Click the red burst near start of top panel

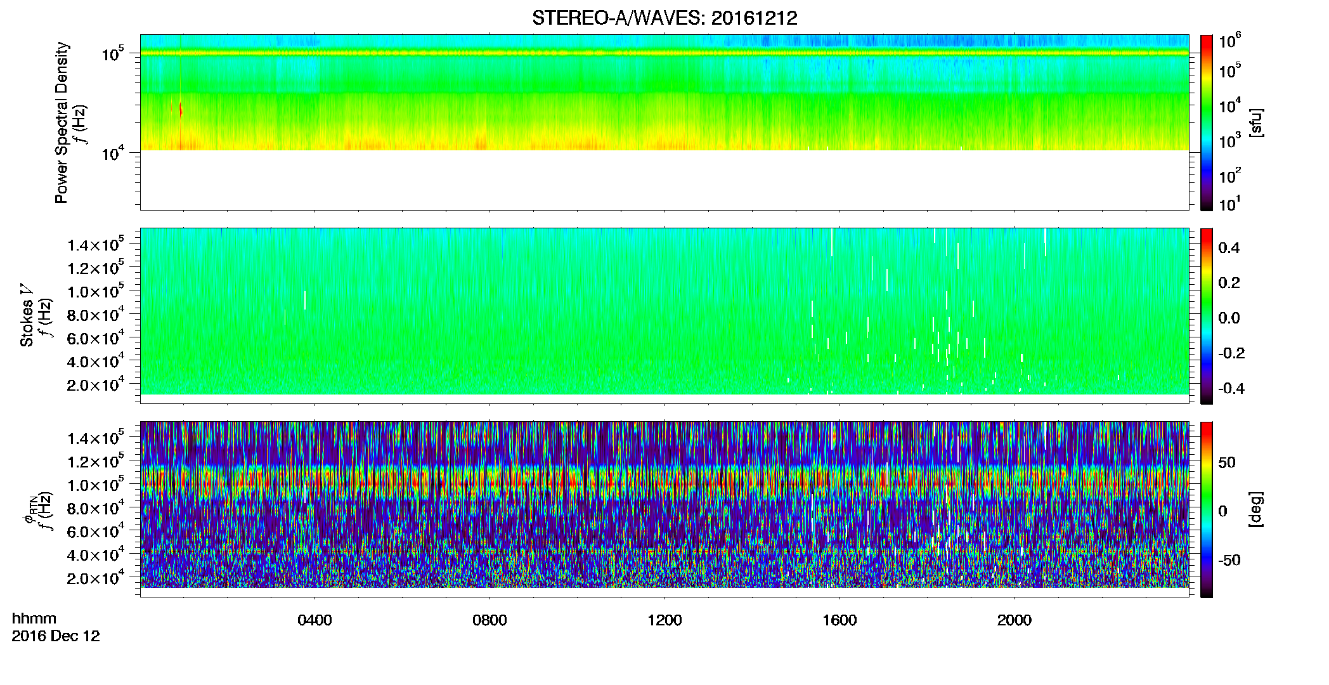tap(181, 110)
